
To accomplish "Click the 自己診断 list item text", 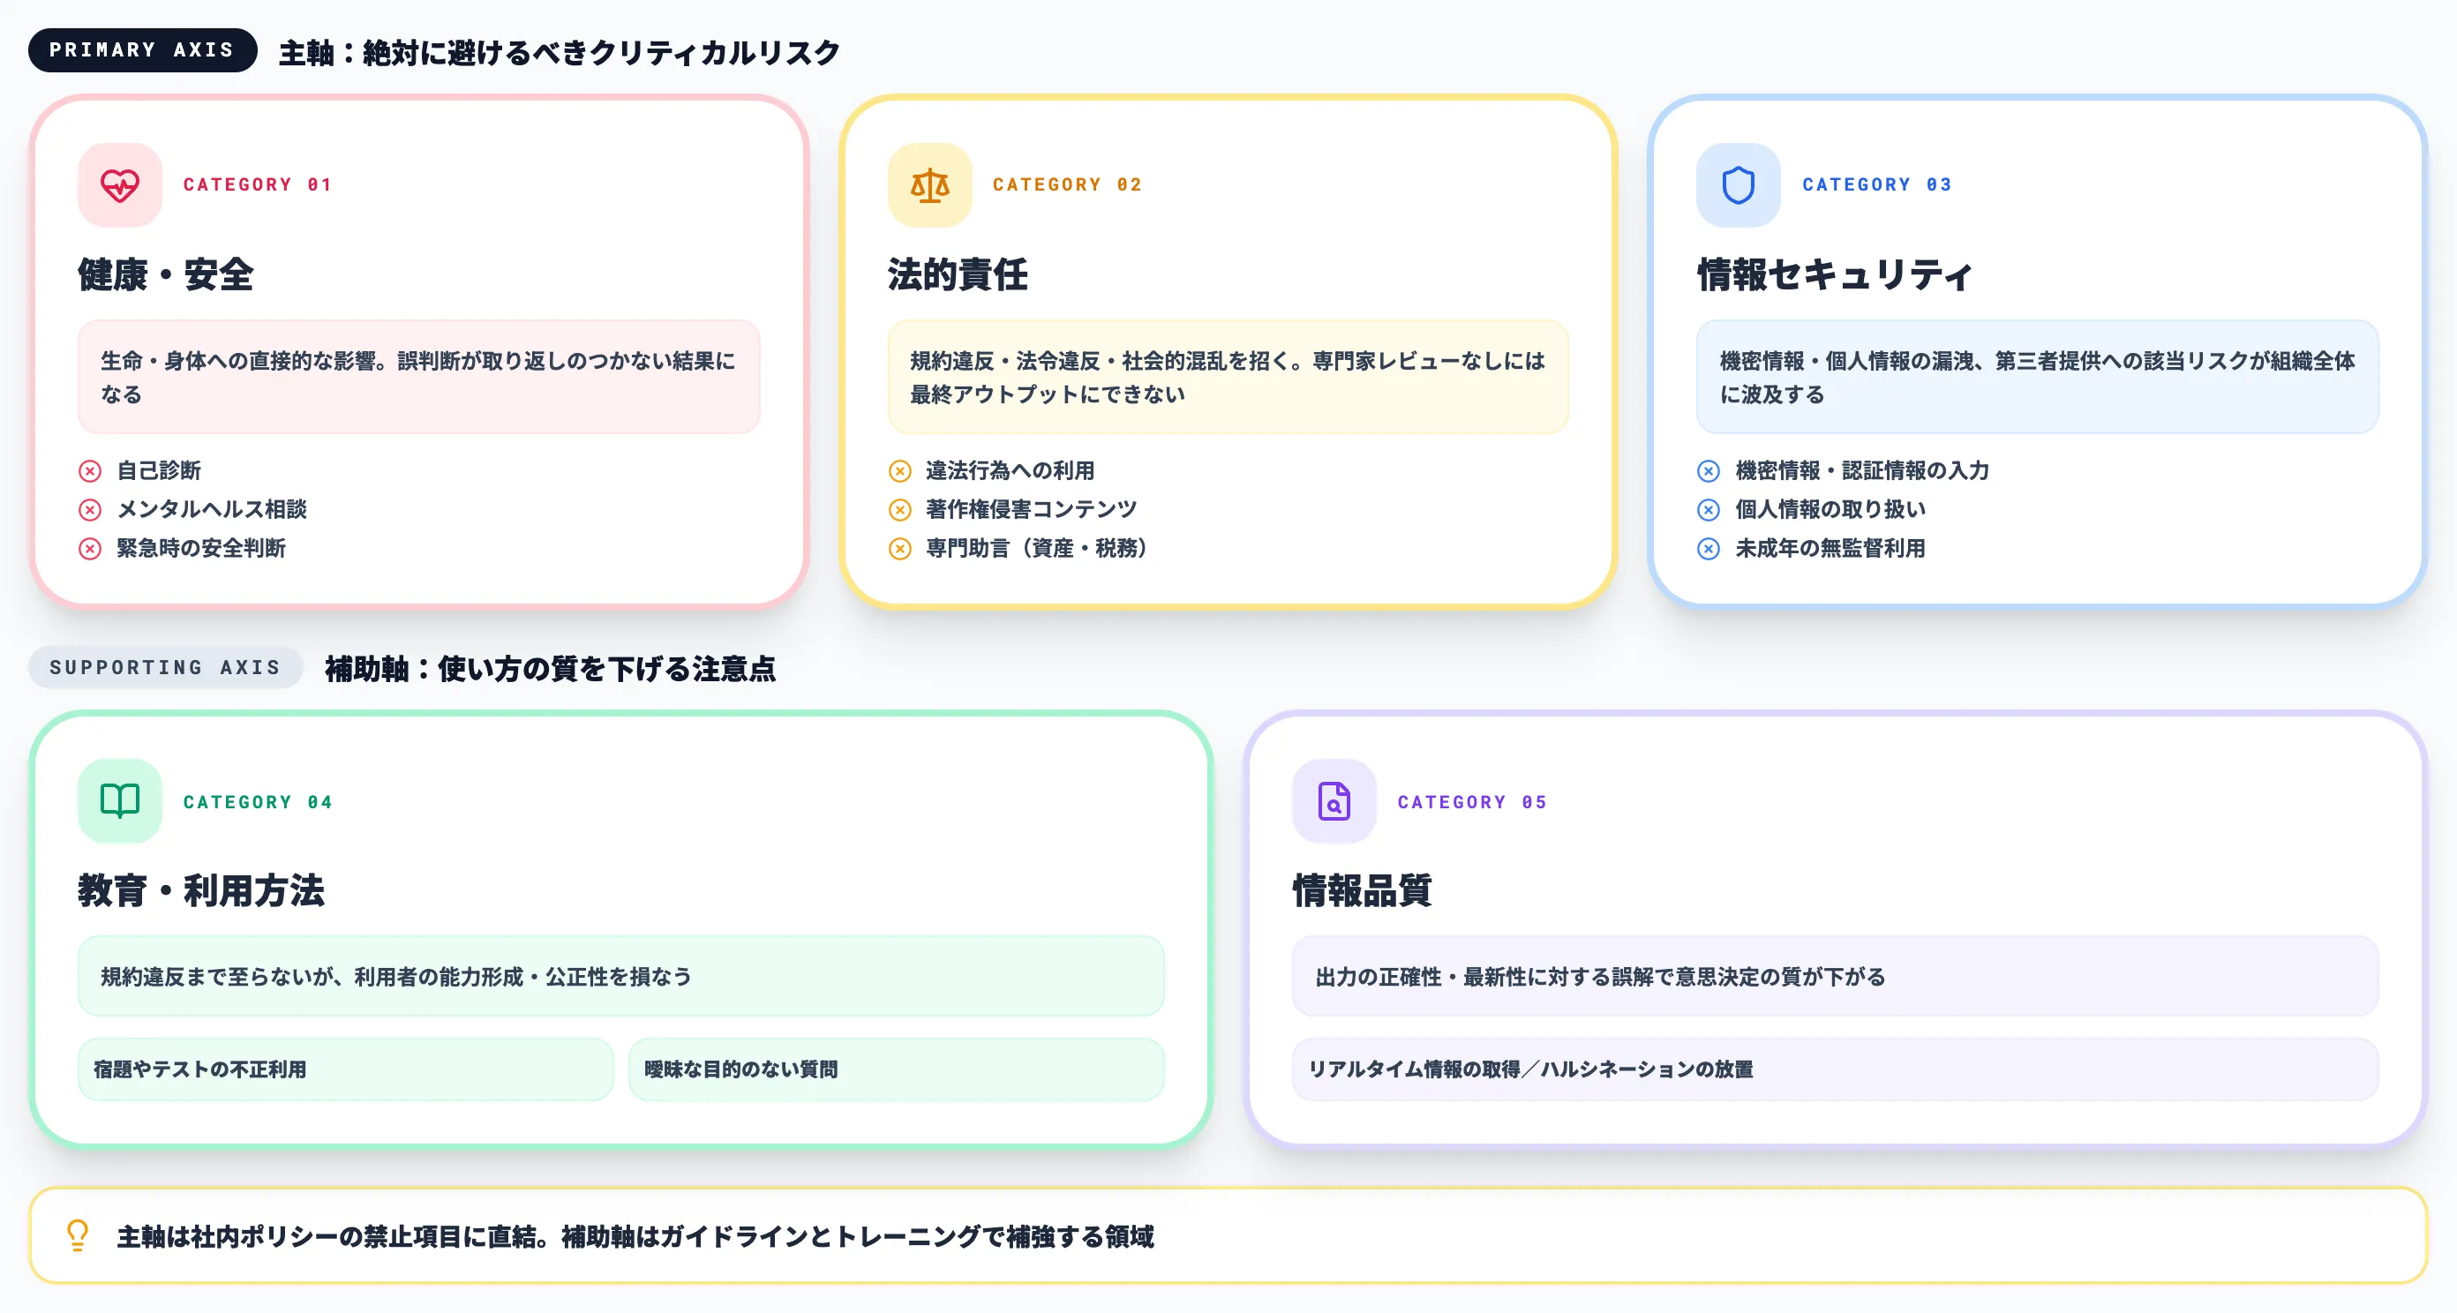I will pos(159,471).
